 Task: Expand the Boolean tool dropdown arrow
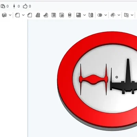tap(106, 15)
